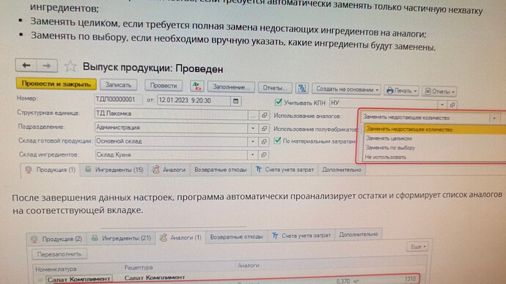This screenshot has height=284, width=506.
Task: Toggle the Учитывать КПН checkbox
Action: 278,102
